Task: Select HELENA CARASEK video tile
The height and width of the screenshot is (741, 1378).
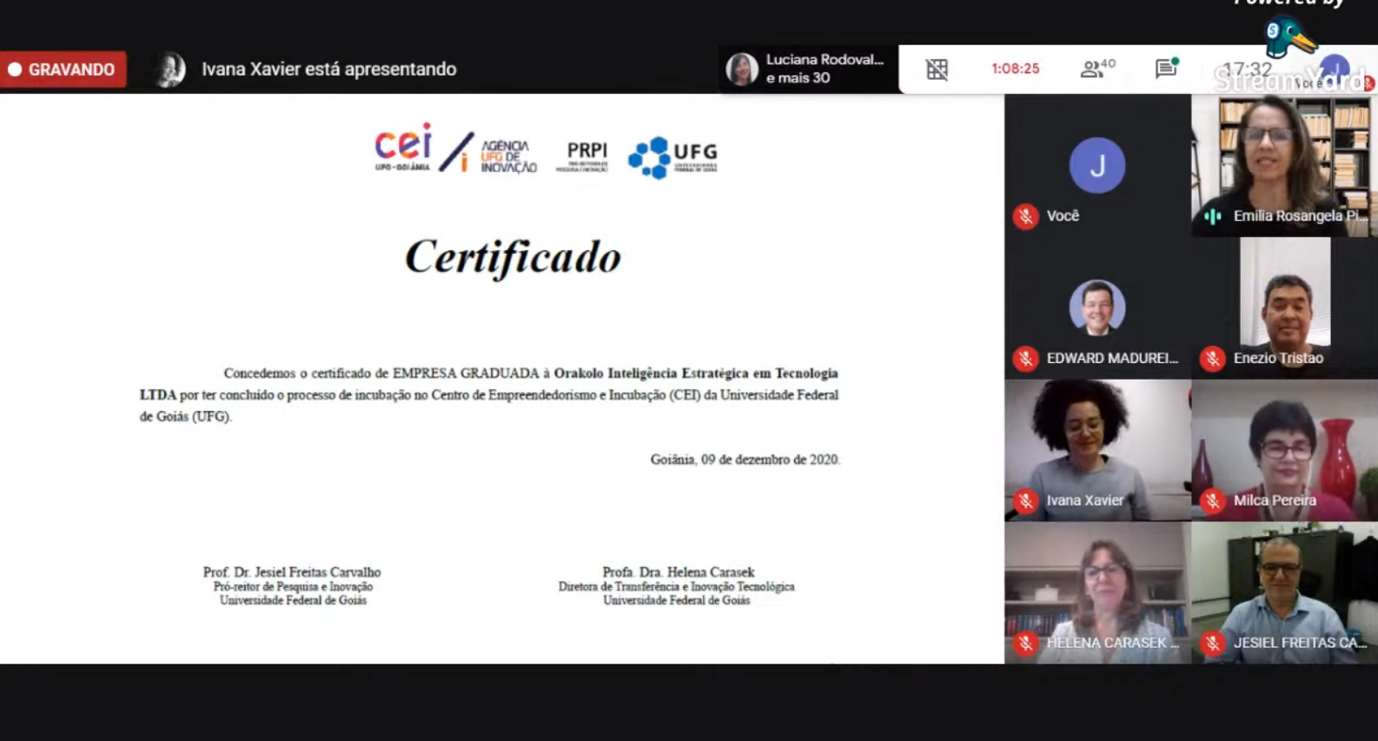Action: [x=1097, y=593]
